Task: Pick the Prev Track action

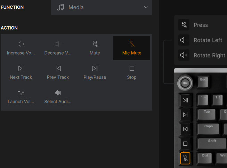Action: click(x=58, y=72)
